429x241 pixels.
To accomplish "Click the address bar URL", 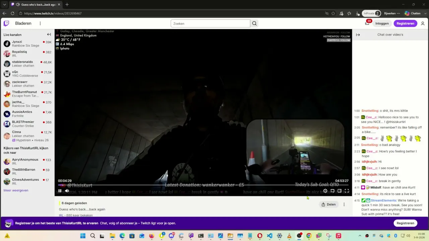I will coord(53,13).
